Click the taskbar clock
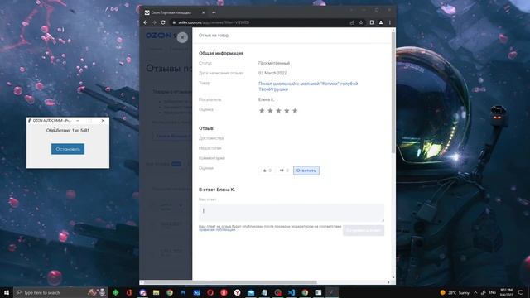Viewport: 530px width, 298px height. tap(506, 292)
